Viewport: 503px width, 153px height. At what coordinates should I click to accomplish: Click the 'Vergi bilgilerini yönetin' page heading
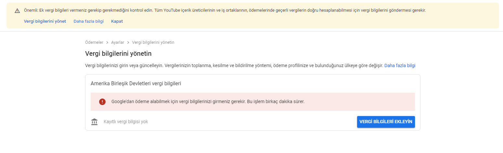[x=118, y=53]
